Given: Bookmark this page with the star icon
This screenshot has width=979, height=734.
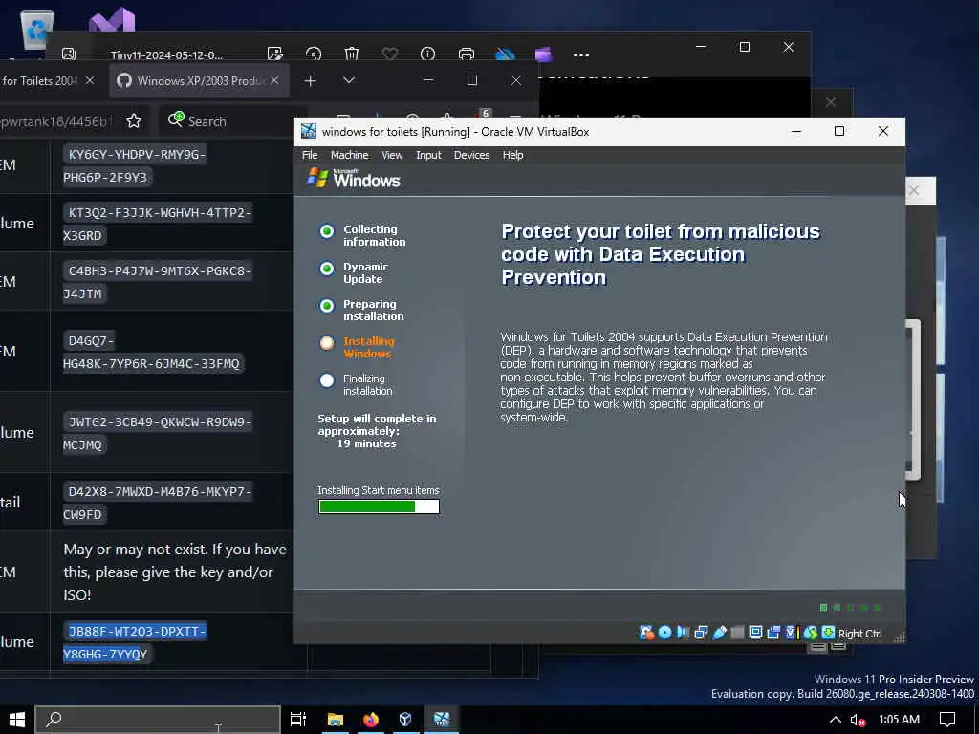Looking at the screenshot, I should 134,121.
